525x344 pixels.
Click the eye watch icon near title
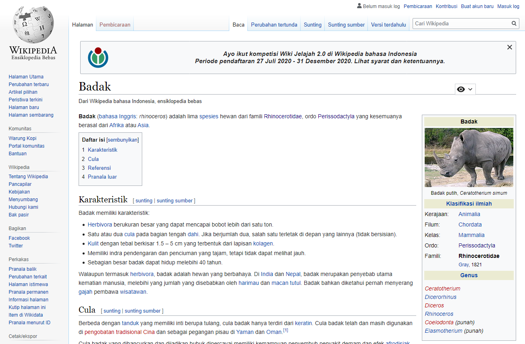[461, 89]
